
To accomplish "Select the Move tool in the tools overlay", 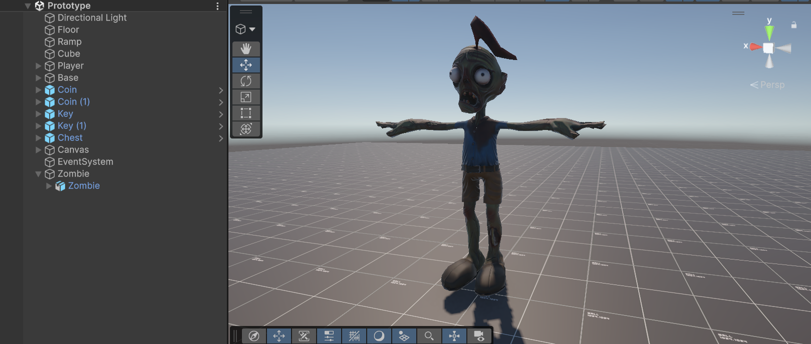I will coord(246,65).
